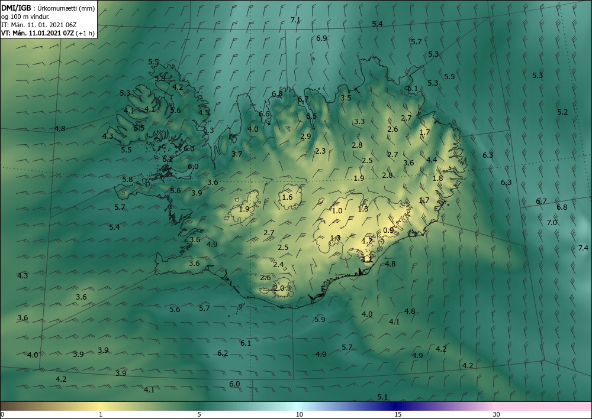592x419 pixels.
Task: Click the "5.9" value off the south coast
Action: pyautogui.click(x=320, y=320)
